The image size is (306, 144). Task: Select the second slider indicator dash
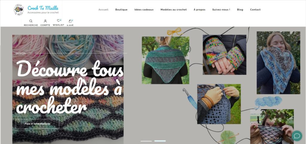[x=160, y=141]
